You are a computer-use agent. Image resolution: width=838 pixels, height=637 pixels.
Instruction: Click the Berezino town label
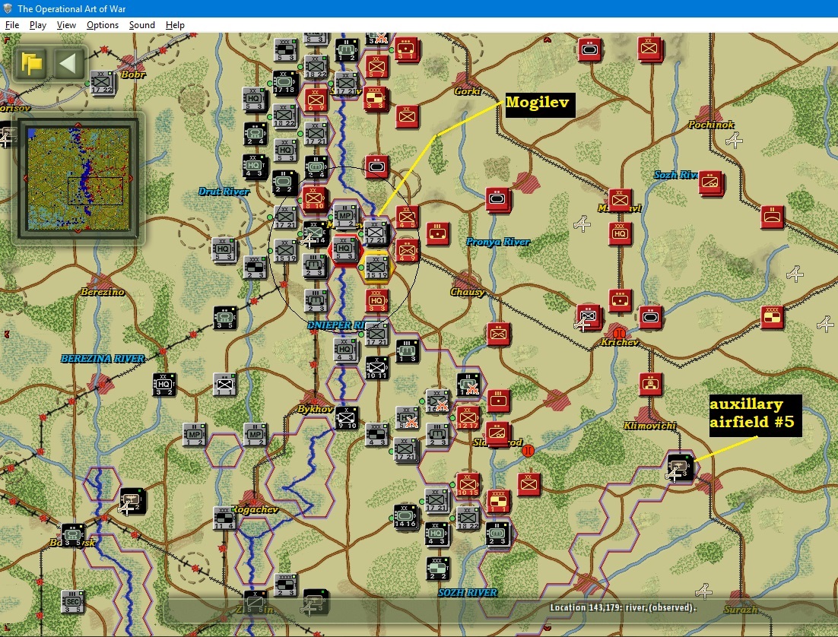103,292
